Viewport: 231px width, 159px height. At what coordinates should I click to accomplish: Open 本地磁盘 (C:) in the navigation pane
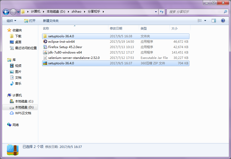click(x=24, y=101)
